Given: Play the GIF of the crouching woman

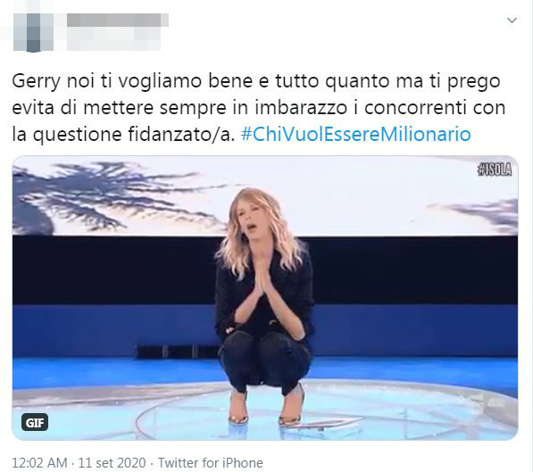Looking at the screenshot, I should click(265, 298).
